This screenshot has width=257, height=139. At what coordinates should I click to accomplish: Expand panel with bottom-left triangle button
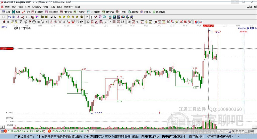pyautogui.click(x=2, y=127)
